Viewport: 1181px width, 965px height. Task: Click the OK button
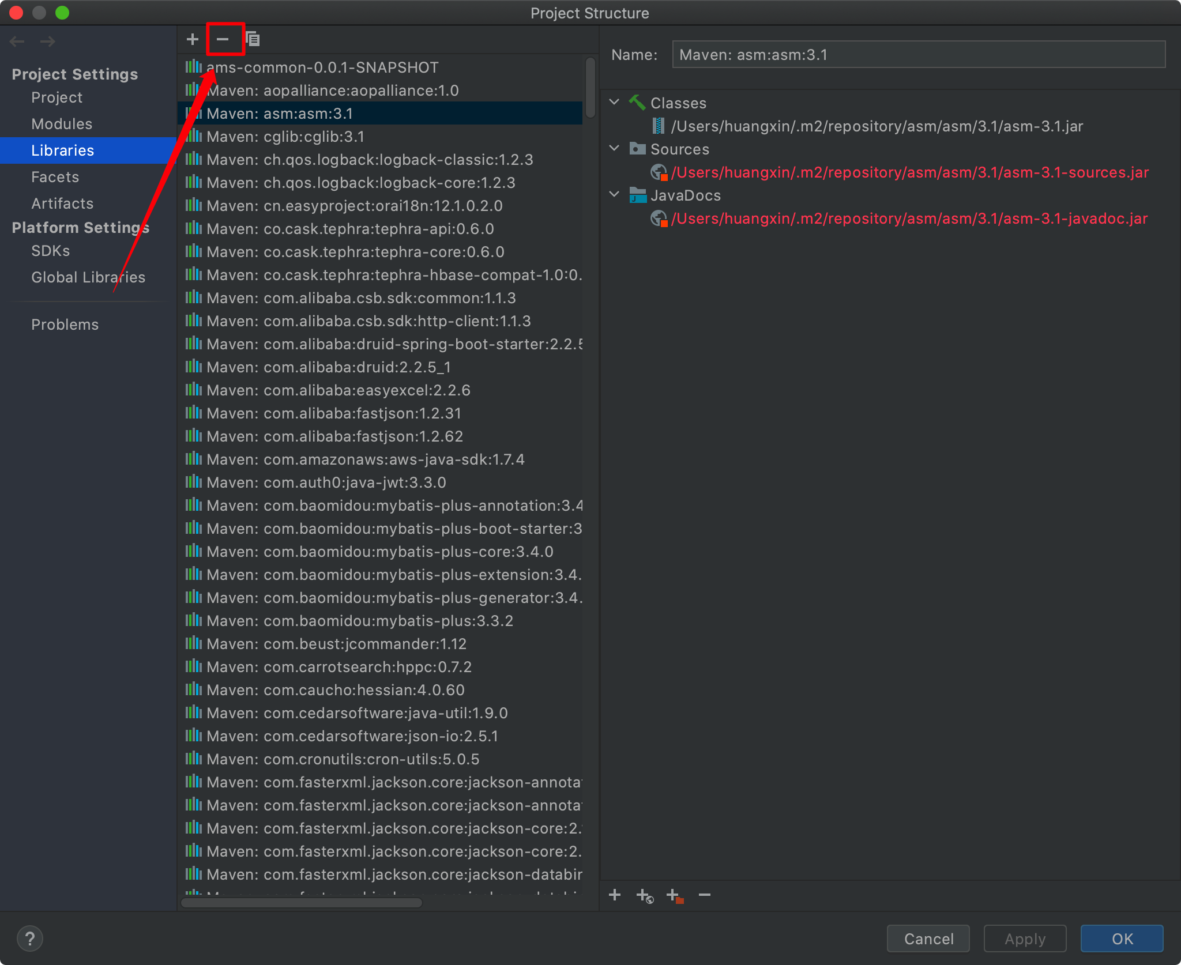coord(1122,938)
